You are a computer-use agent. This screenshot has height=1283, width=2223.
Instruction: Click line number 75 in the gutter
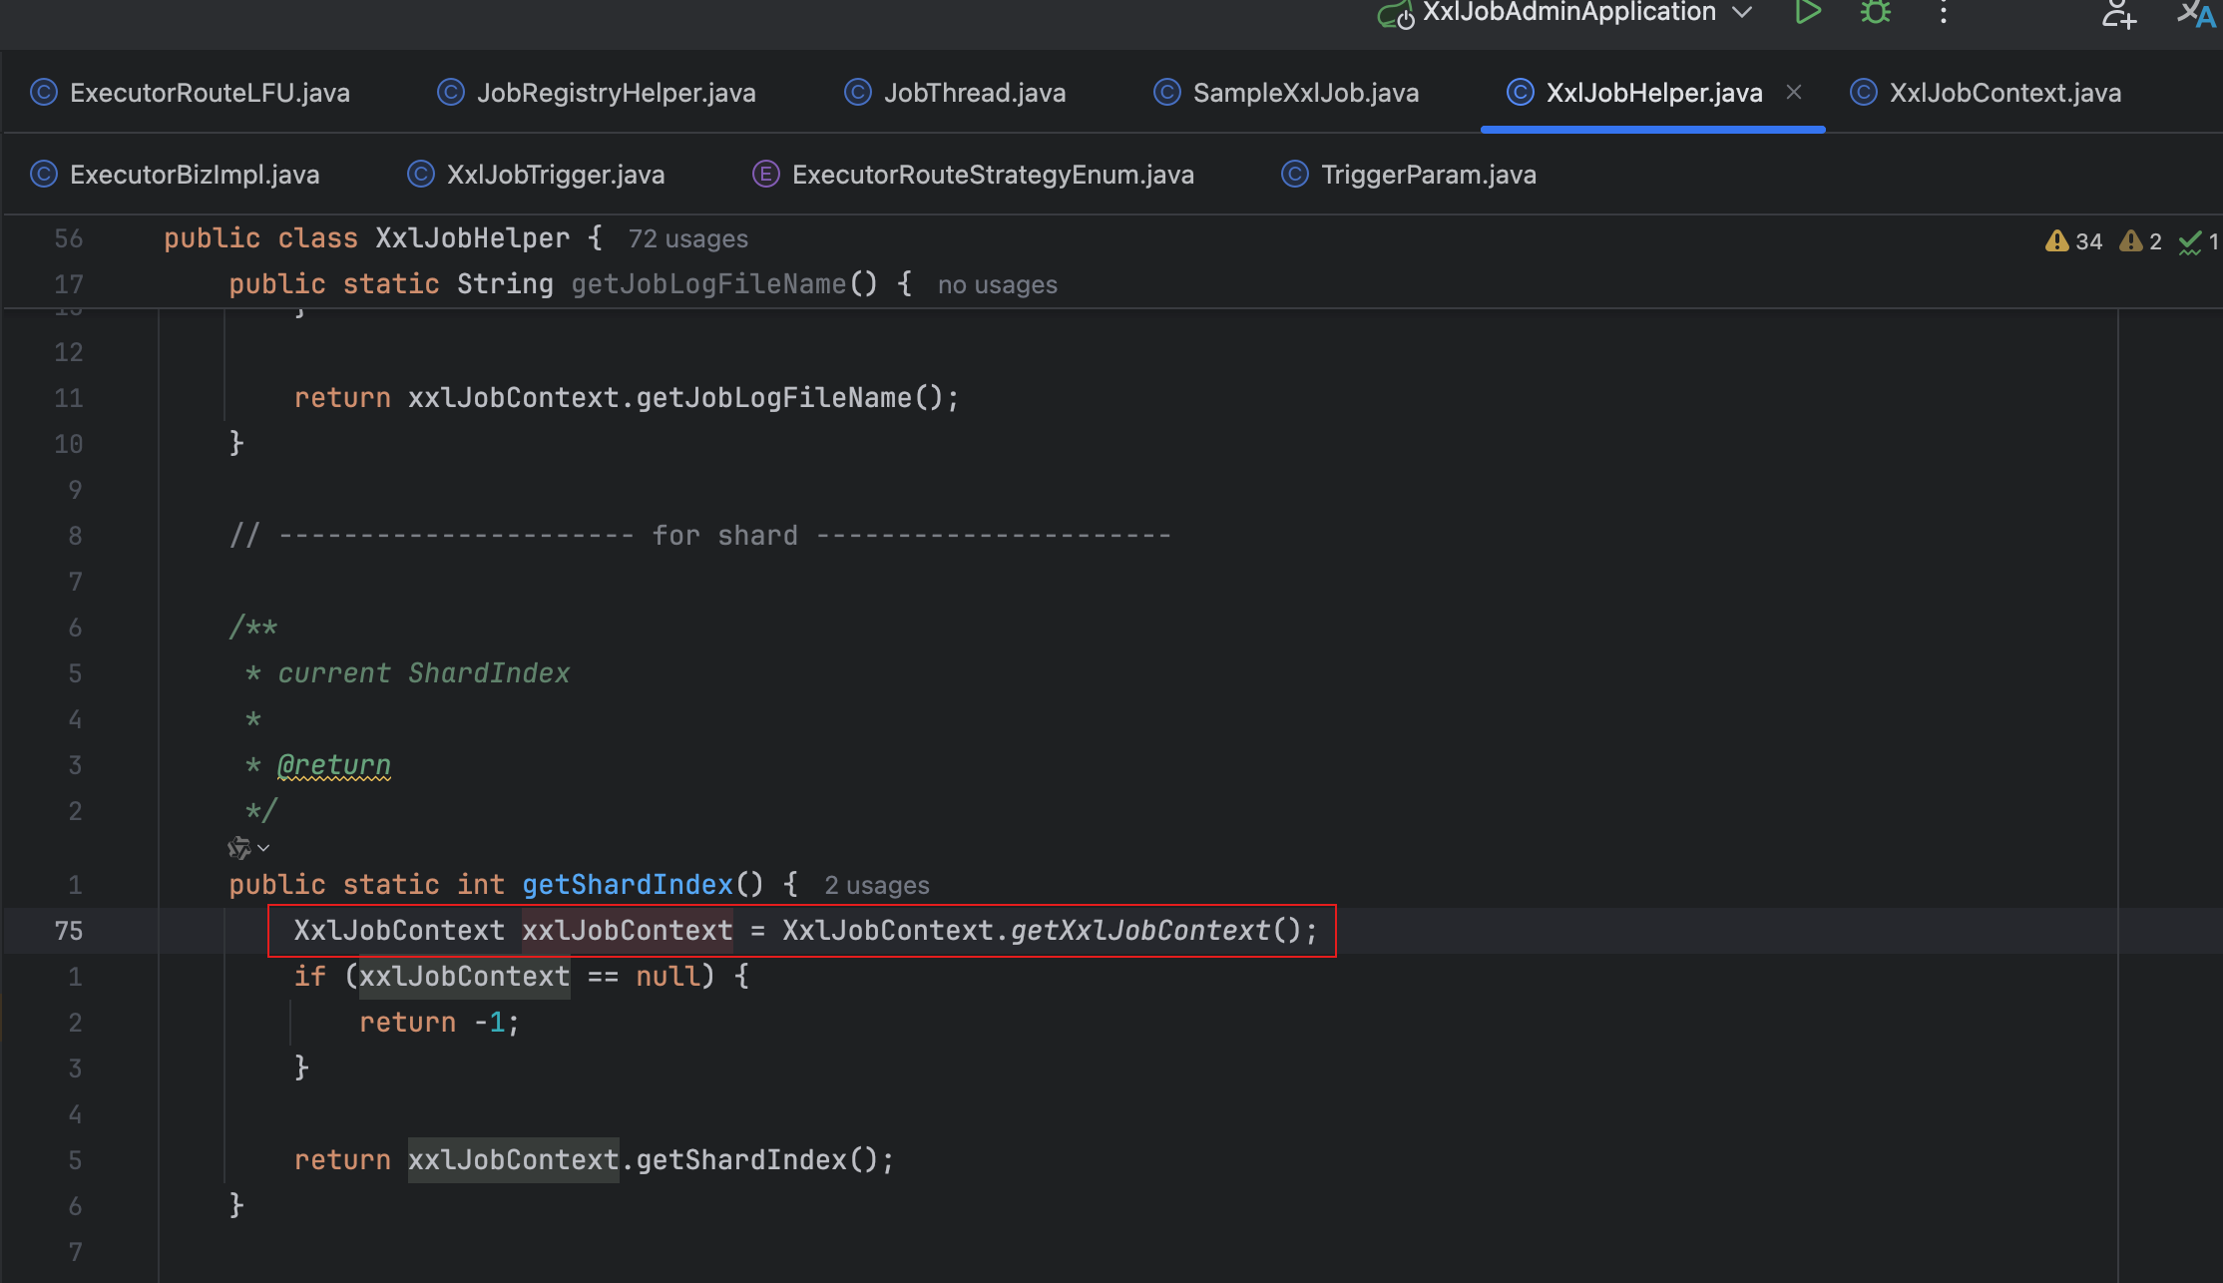point(68,931)
